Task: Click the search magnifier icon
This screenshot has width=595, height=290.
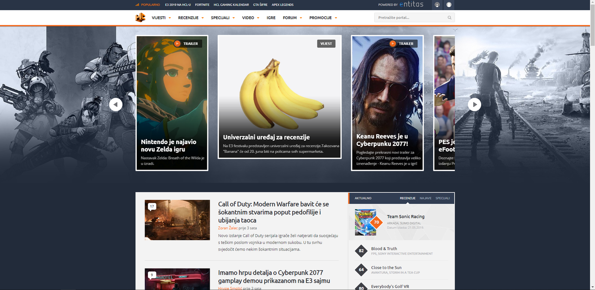Action: tap(450, 18)
